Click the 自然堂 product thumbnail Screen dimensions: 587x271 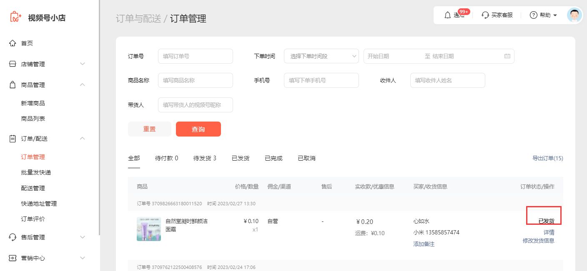[x=149, y=229]
